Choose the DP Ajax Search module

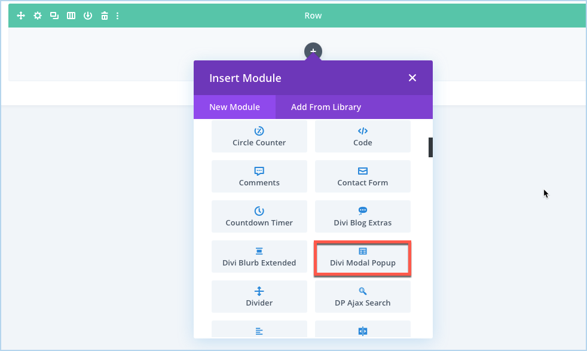[x=362, y=297]
